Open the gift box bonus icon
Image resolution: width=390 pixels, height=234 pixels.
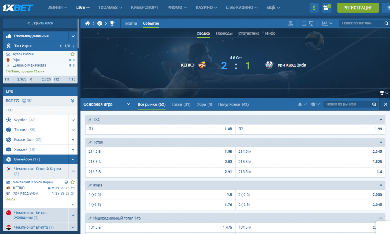[326, 8]
